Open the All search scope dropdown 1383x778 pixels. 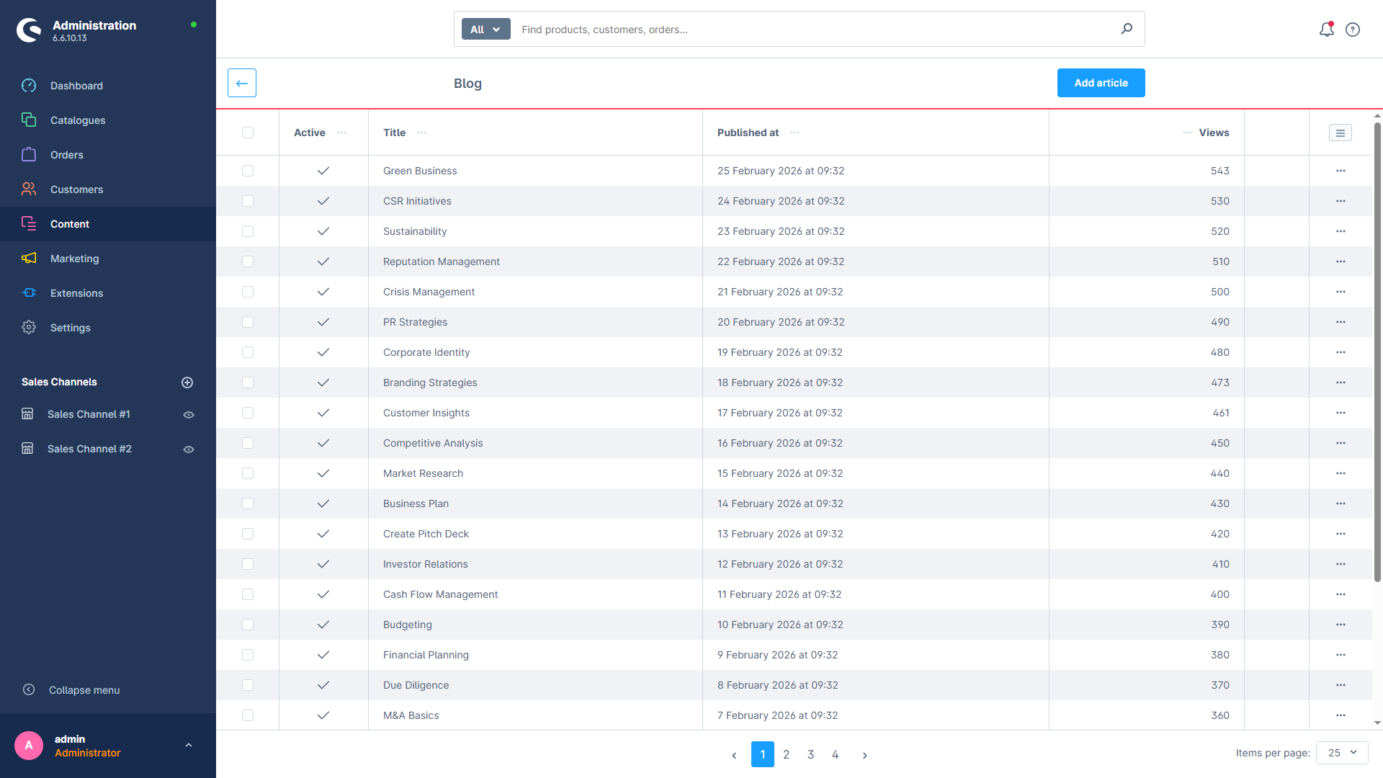[x=485, y=29]
